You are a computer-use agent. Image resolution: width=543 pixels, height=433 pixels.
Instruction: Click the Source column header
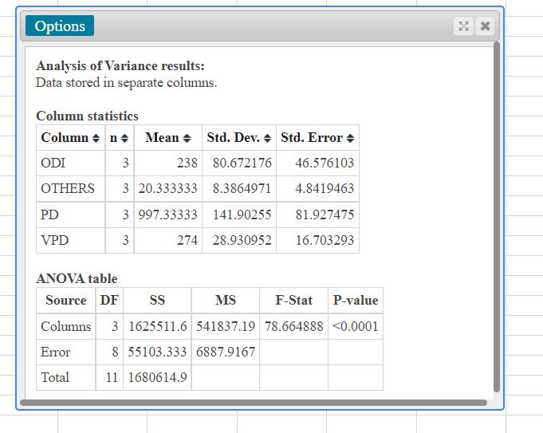[x=66, y=301]
